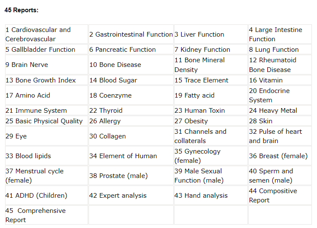Select the '24 Heavy Metal' cell
This screenshot has height=228, width=317.
coord(280,110)
